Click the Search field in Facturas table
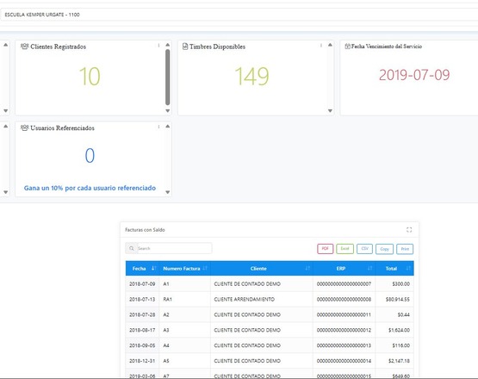The width and height of the screenshot is (478, 379). [x=174, y=248]
